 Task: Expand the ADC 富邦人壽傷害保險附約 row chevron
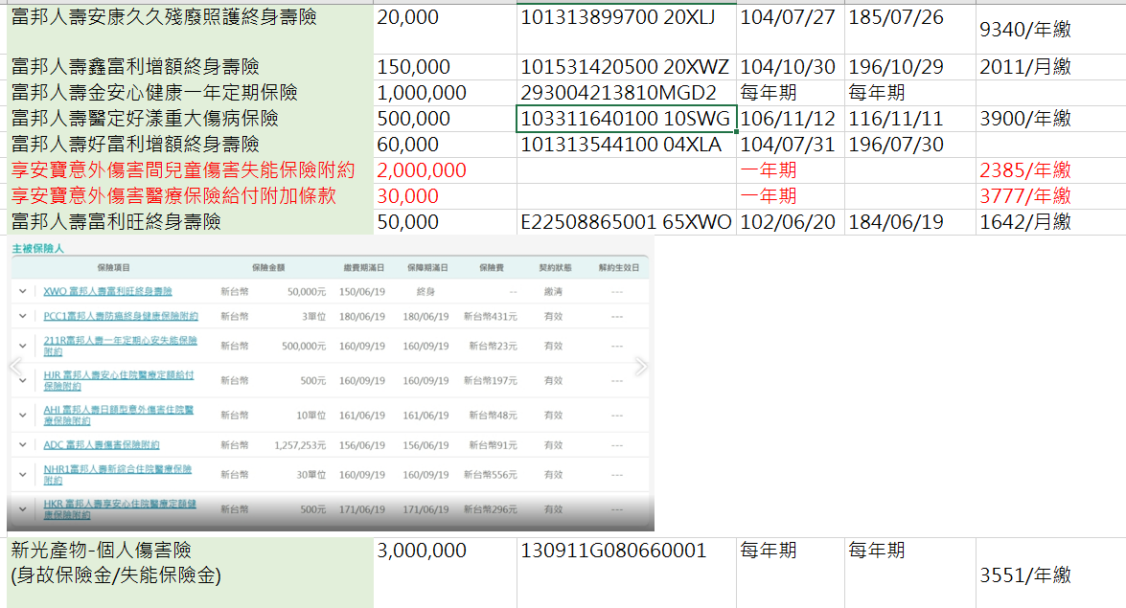(x=23, y=445)
